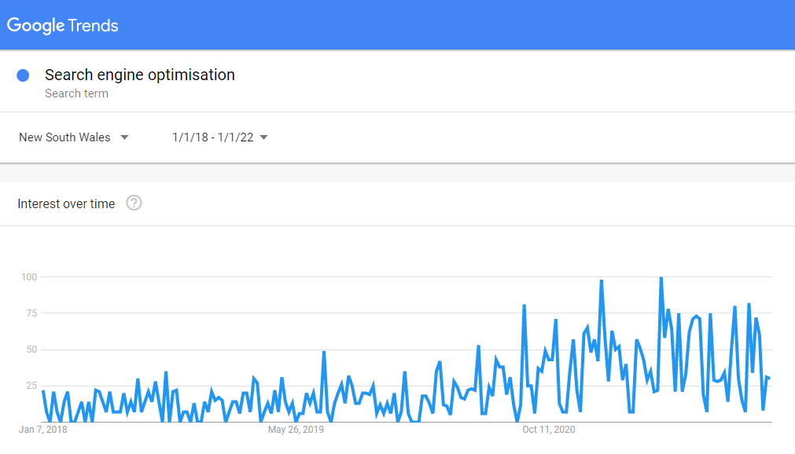This screenshot has width=795, height=454.
Task: Click the Search term subtitle text
Action: [76, 93]
